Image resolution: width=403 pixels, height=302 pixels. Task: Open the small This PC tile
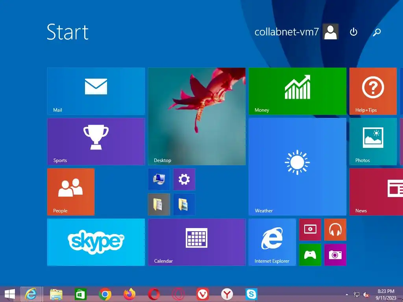click(x=159, y=179)
